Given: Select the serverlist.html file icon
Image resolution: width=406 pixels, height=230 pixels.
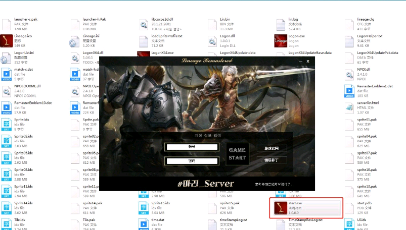Looking at the screenshot, I should (349, 108).
